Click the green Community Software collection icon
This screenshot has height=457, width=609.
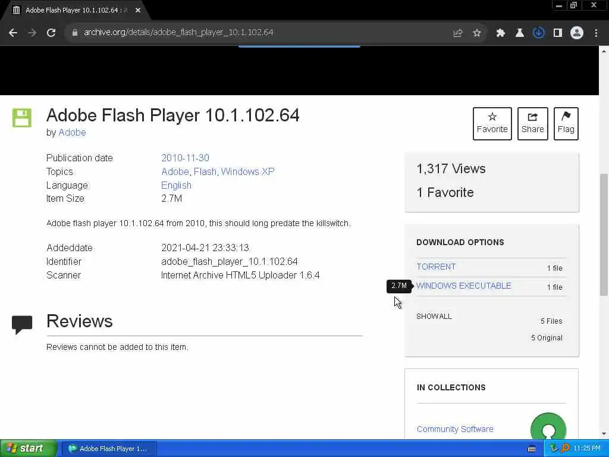click(x=548, y=427)
